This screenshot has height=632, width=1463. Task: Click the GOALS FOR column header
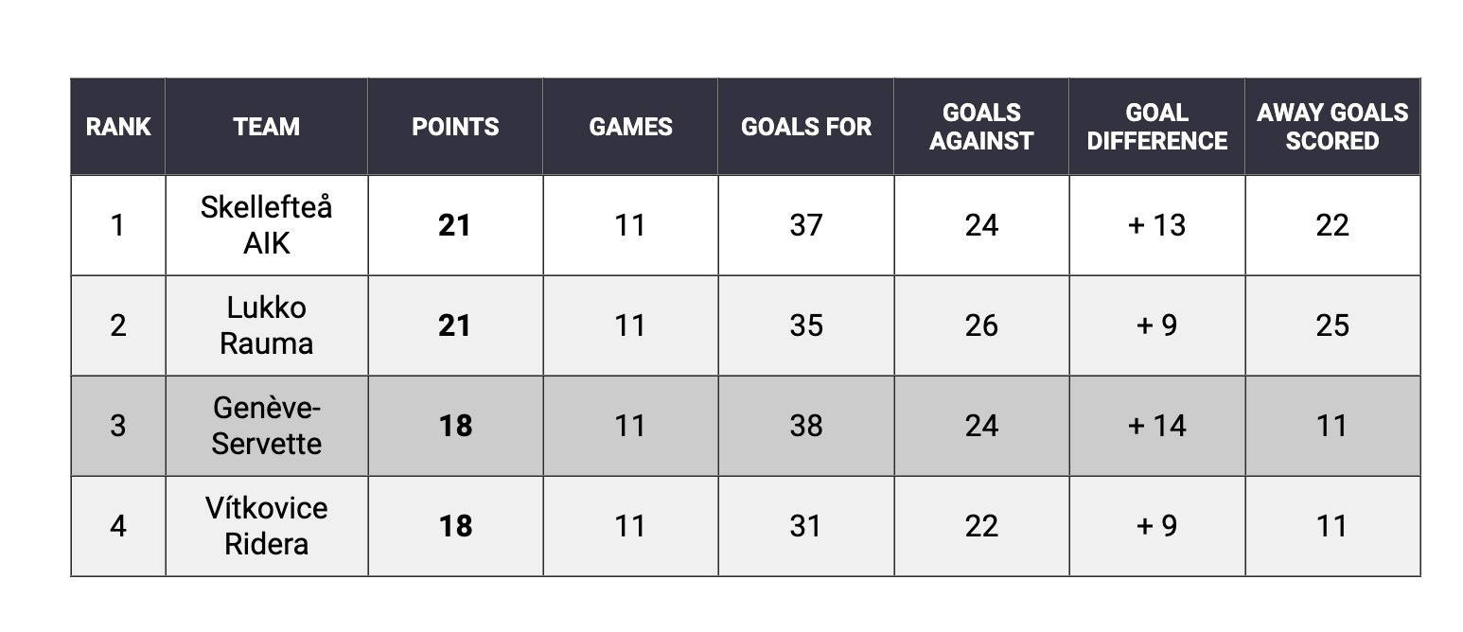(x=805, y=127)
